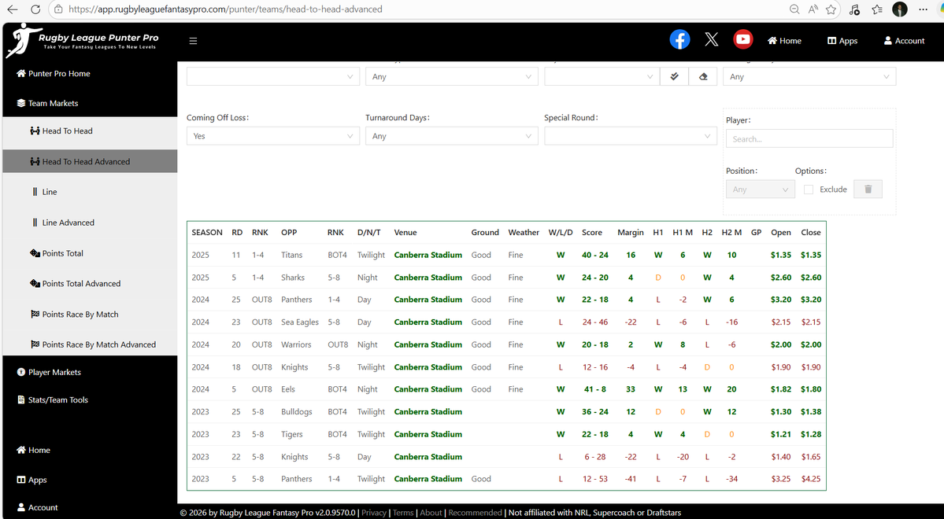Select Head To Head Advanced sidebar item
944x519 pixels.
point(90,161)
